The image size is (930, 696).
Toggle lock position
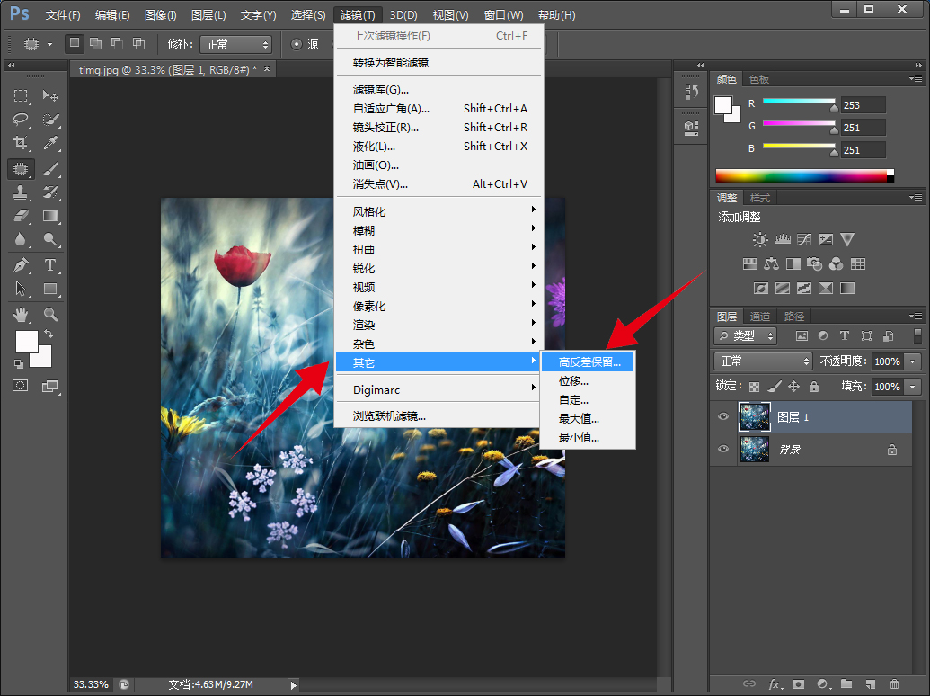pos(793,387)
